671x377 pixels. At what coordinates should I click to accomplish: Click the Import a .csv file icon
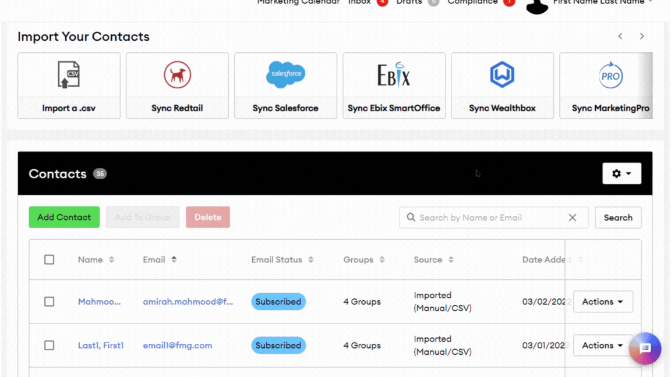coord(69,75)
